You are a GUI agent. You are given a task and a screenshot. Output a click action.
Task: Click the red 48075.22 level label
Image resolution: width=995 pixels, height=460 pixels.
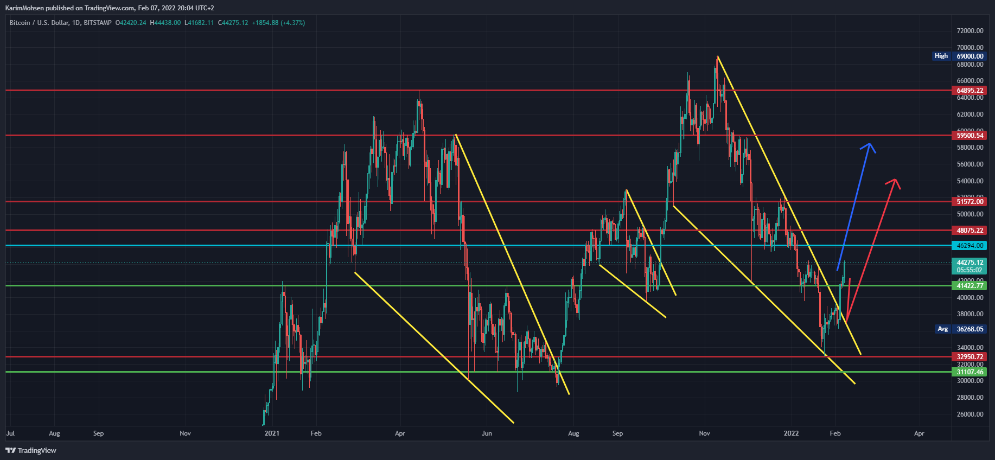pos(970,231)
